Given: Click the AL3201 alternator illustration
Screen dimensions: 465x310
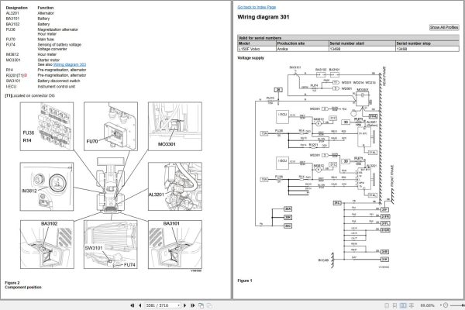Looking at the screenshot, I should (175, 187).
